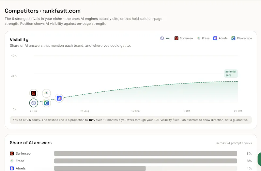This screenshot has height=171, width=261.
Task: Click your own globe marker on the chart
Action: pyautogui.click(x=34, y=103)
